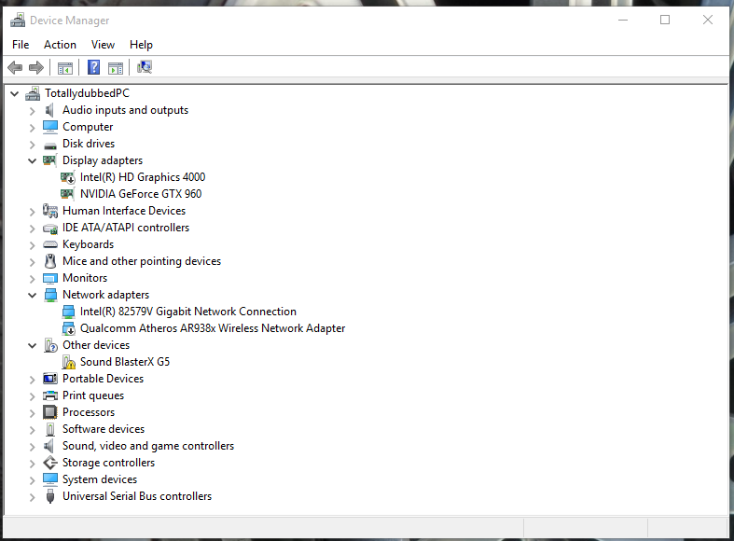734x541 pixels.
Task: Open the View menu
Action: (103, 45)
